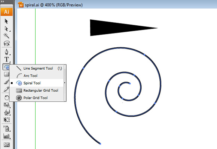Image resolution: width=217 pixels, height=149 pixels.
Task: Select the Rectangle tool in toolbar
Action: (x=6, y=74)
